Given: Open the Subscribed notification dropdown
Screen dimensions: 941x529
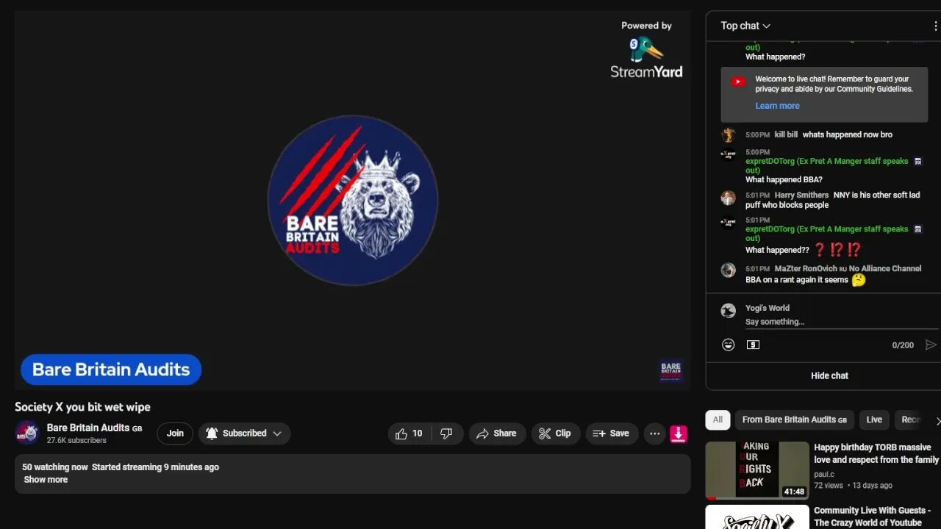Looking at the screenshot, I should pos(244,433).
